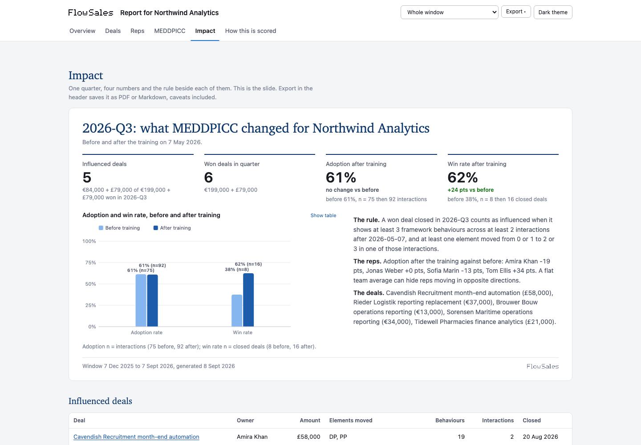Screen dimensions: 641x445
Task: Open the Whole window dropdown
Action: [450, 12]
